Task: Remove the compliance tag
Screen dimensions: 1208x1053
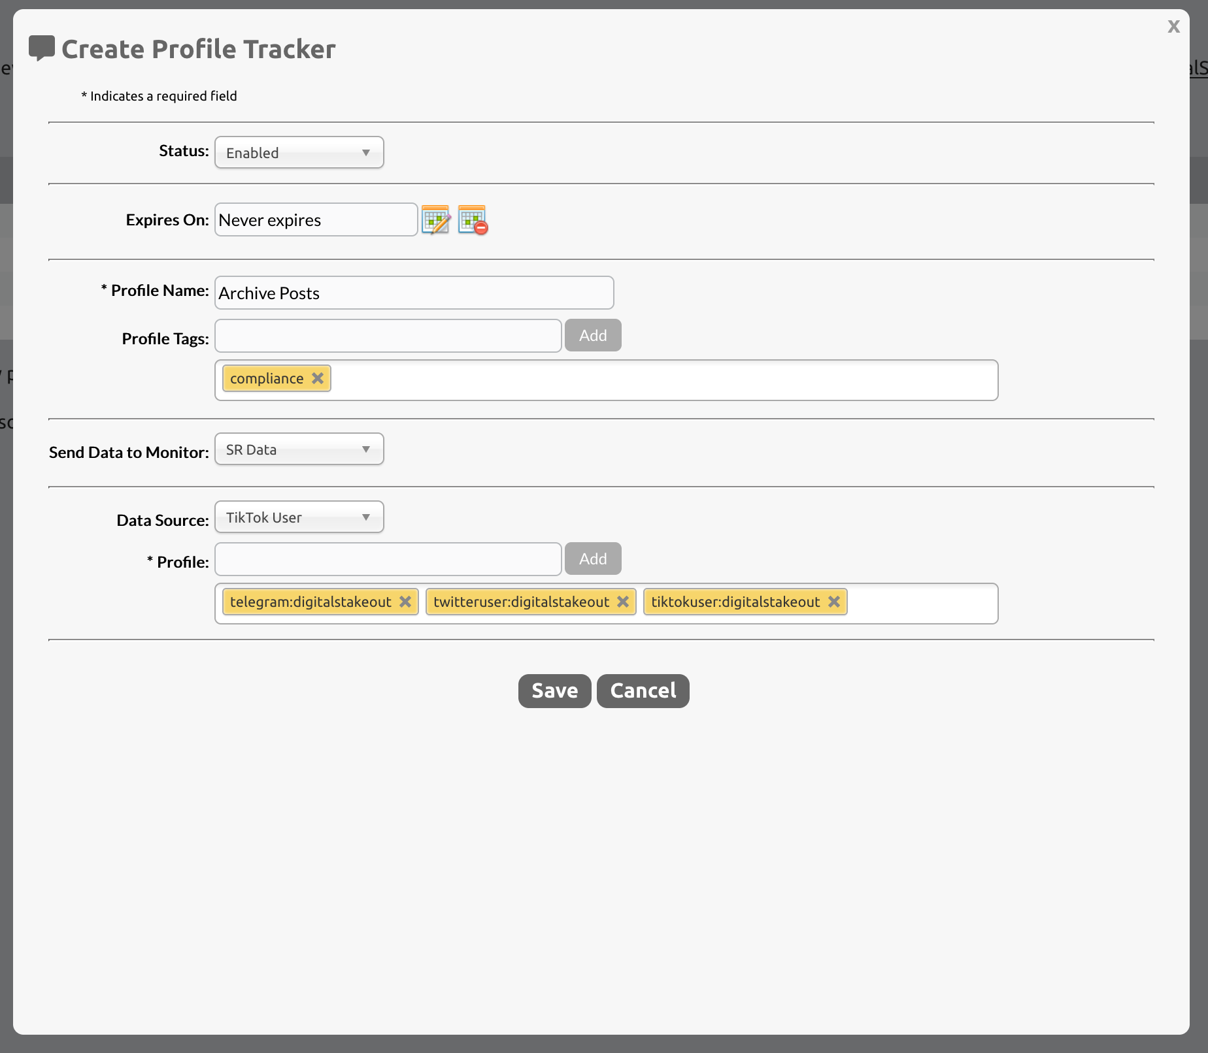Action: coord(318,378)
